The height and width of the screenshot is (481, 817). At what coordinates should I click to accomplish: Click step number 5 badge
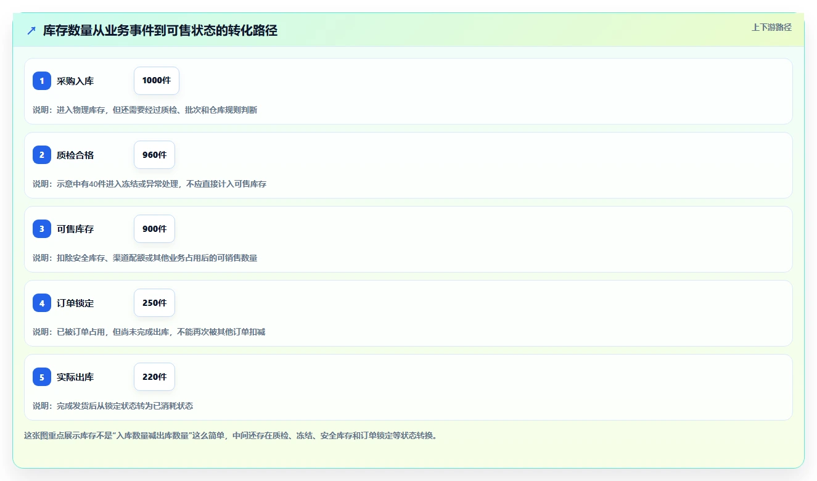[42, 377]
